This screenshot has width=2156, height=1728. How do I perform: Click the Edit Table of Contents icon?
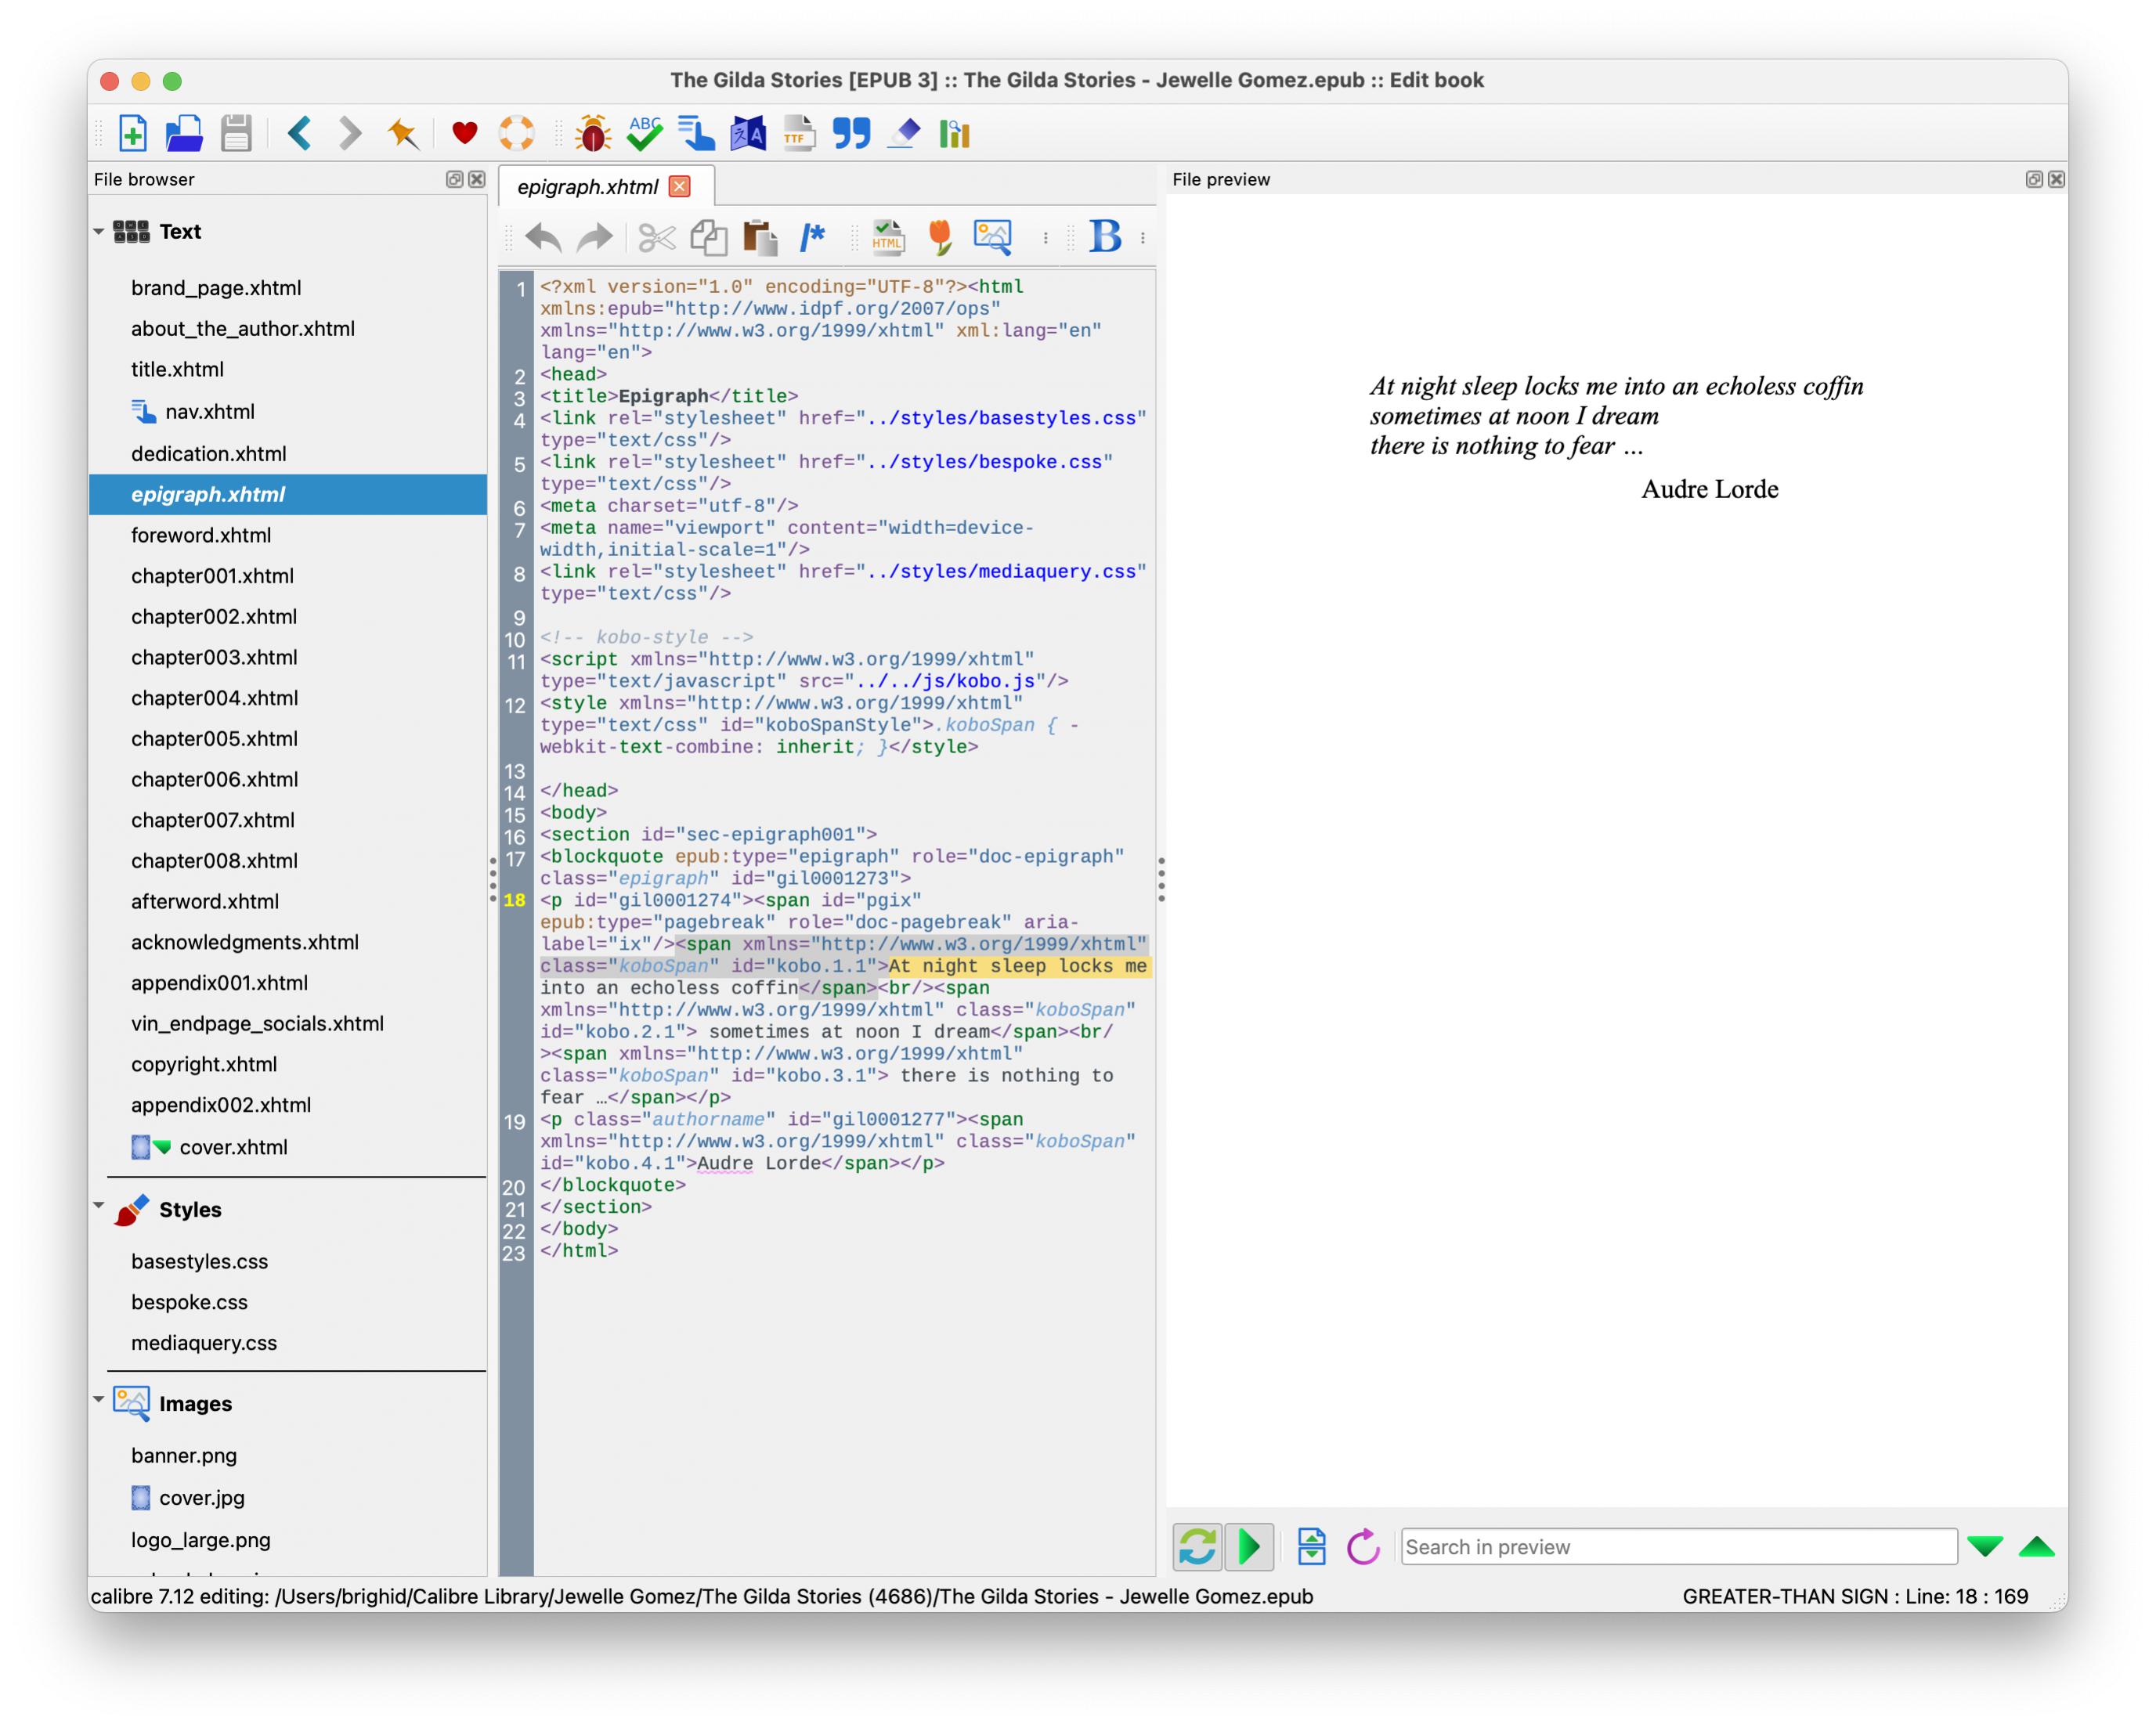(696, 133)
